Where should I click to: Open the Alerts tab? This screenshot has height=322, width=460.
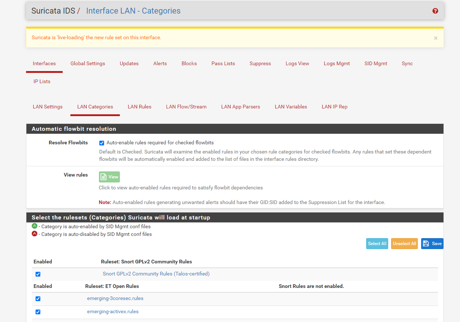coord(160,63)
